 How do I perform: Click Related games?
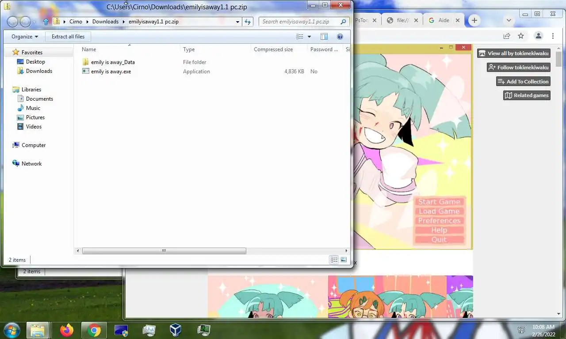point(527,95)
